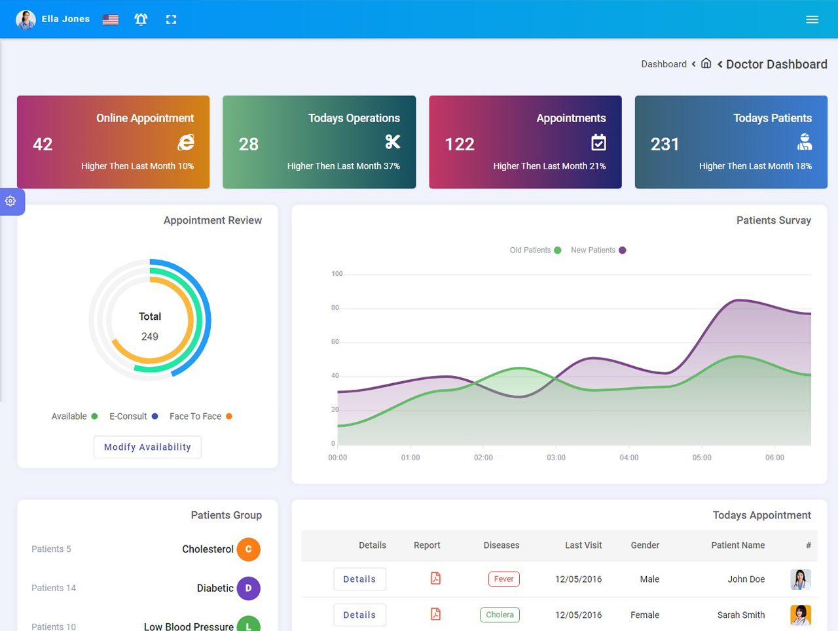Open the notifications bell icon

click(141, 20)
